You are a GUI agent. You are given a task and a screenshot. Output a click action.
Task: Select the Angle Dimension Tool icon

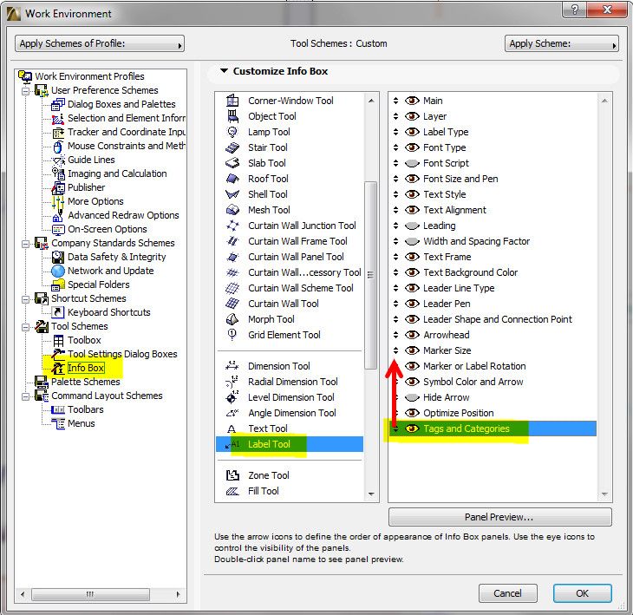pyautogui.click(x=232, y=413)
